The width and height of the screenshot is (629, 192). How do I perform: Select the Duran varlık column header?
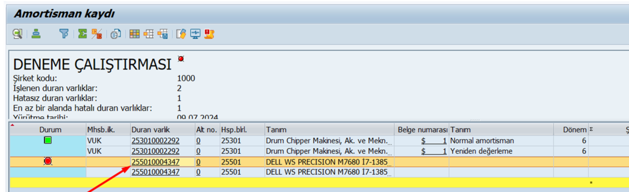coord(162,130)
